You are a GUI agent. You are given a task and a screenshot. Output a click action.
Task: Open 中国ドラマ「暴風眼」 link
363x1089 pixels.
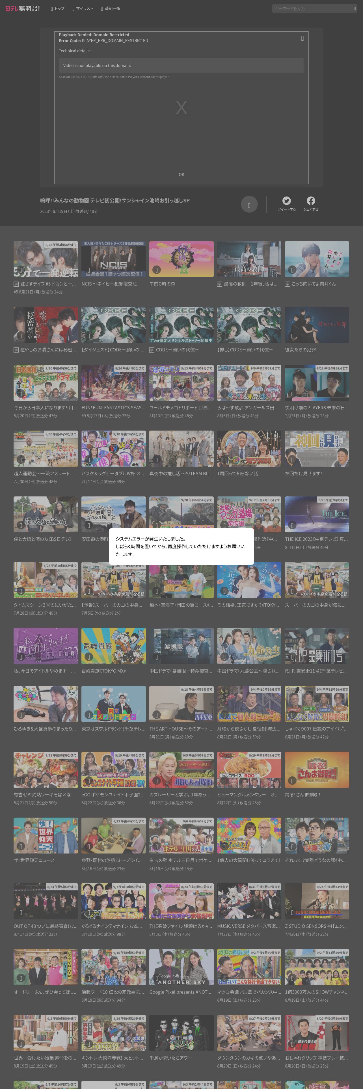point(181,671)
